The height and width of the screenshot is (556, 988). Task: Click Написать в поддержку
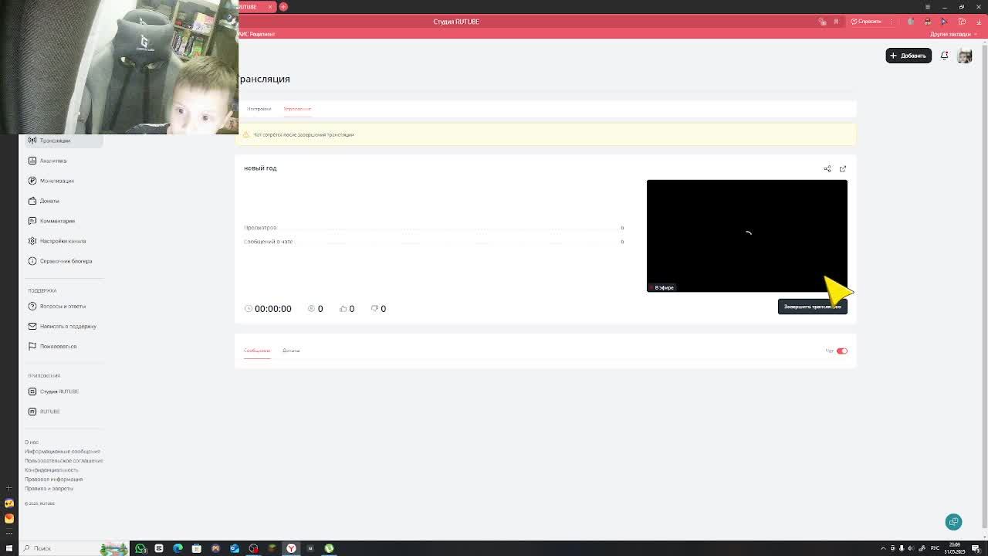click(62, 326)
